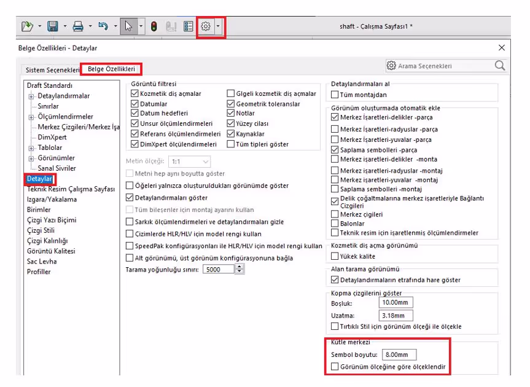Toggle Saplama sembolleri -parça checkbox
Screen dimensions: 530x387
click(335, 150)
